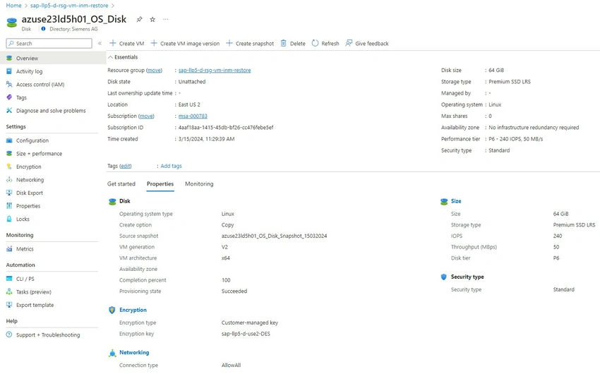
Task: Click Customer-managed key encryption type value
Action: (249, 322)
